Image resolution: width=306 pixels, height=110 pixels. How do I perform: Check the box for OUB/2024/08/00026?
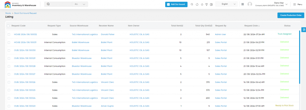[9, 82]
